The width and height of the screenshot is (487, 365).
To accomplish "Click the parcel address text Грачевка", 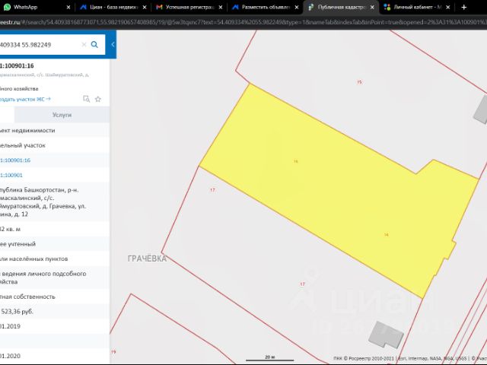I will pyautogui.click(x=43, y=202).
